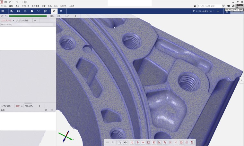Toggle the checkmark column header icon

[x=46, y=110]
